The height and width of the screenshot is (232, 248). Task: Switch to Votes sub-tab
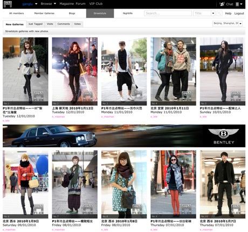(x=78, y=24)
